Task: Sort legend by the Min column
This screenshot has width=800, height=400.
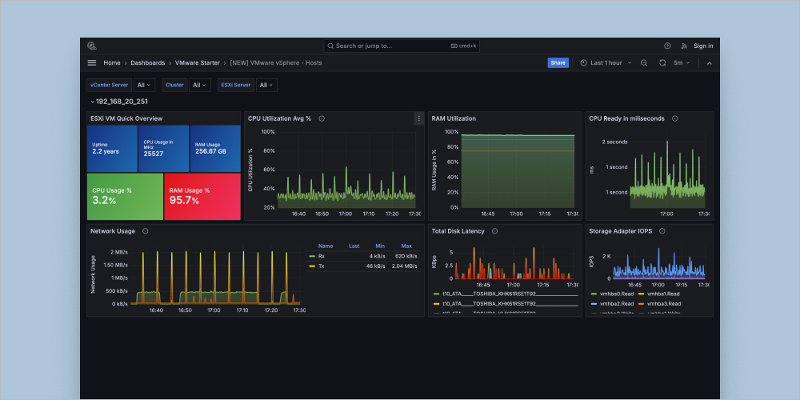Action: pyautogui.click(x=380, y=246)
